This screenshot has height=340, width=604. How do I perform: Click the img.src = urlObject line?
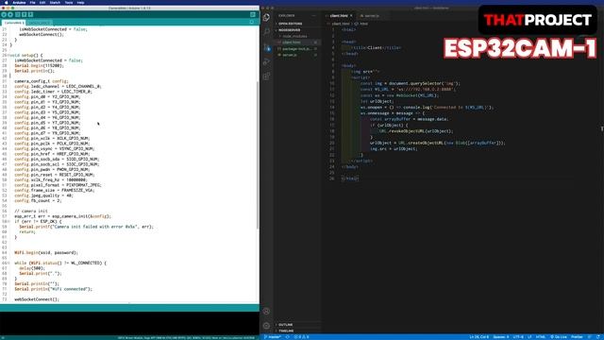click(394, 149)
